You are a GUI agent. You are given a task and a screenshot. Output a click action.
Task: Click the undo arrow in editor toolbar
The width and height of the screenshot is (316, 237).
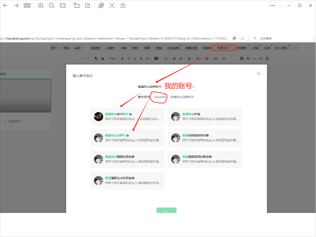tap(83, 59)
